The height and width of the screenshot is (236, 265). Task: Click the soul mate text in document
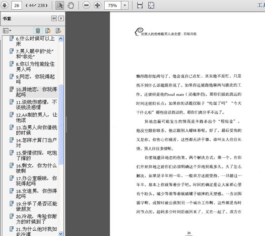[176, 95]
